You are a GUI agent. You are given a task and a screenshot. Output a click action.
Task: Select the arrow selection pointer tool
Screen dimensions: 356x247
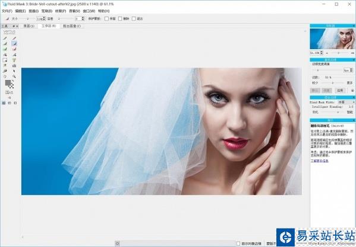pyautogui.click(x=14, y=71)
